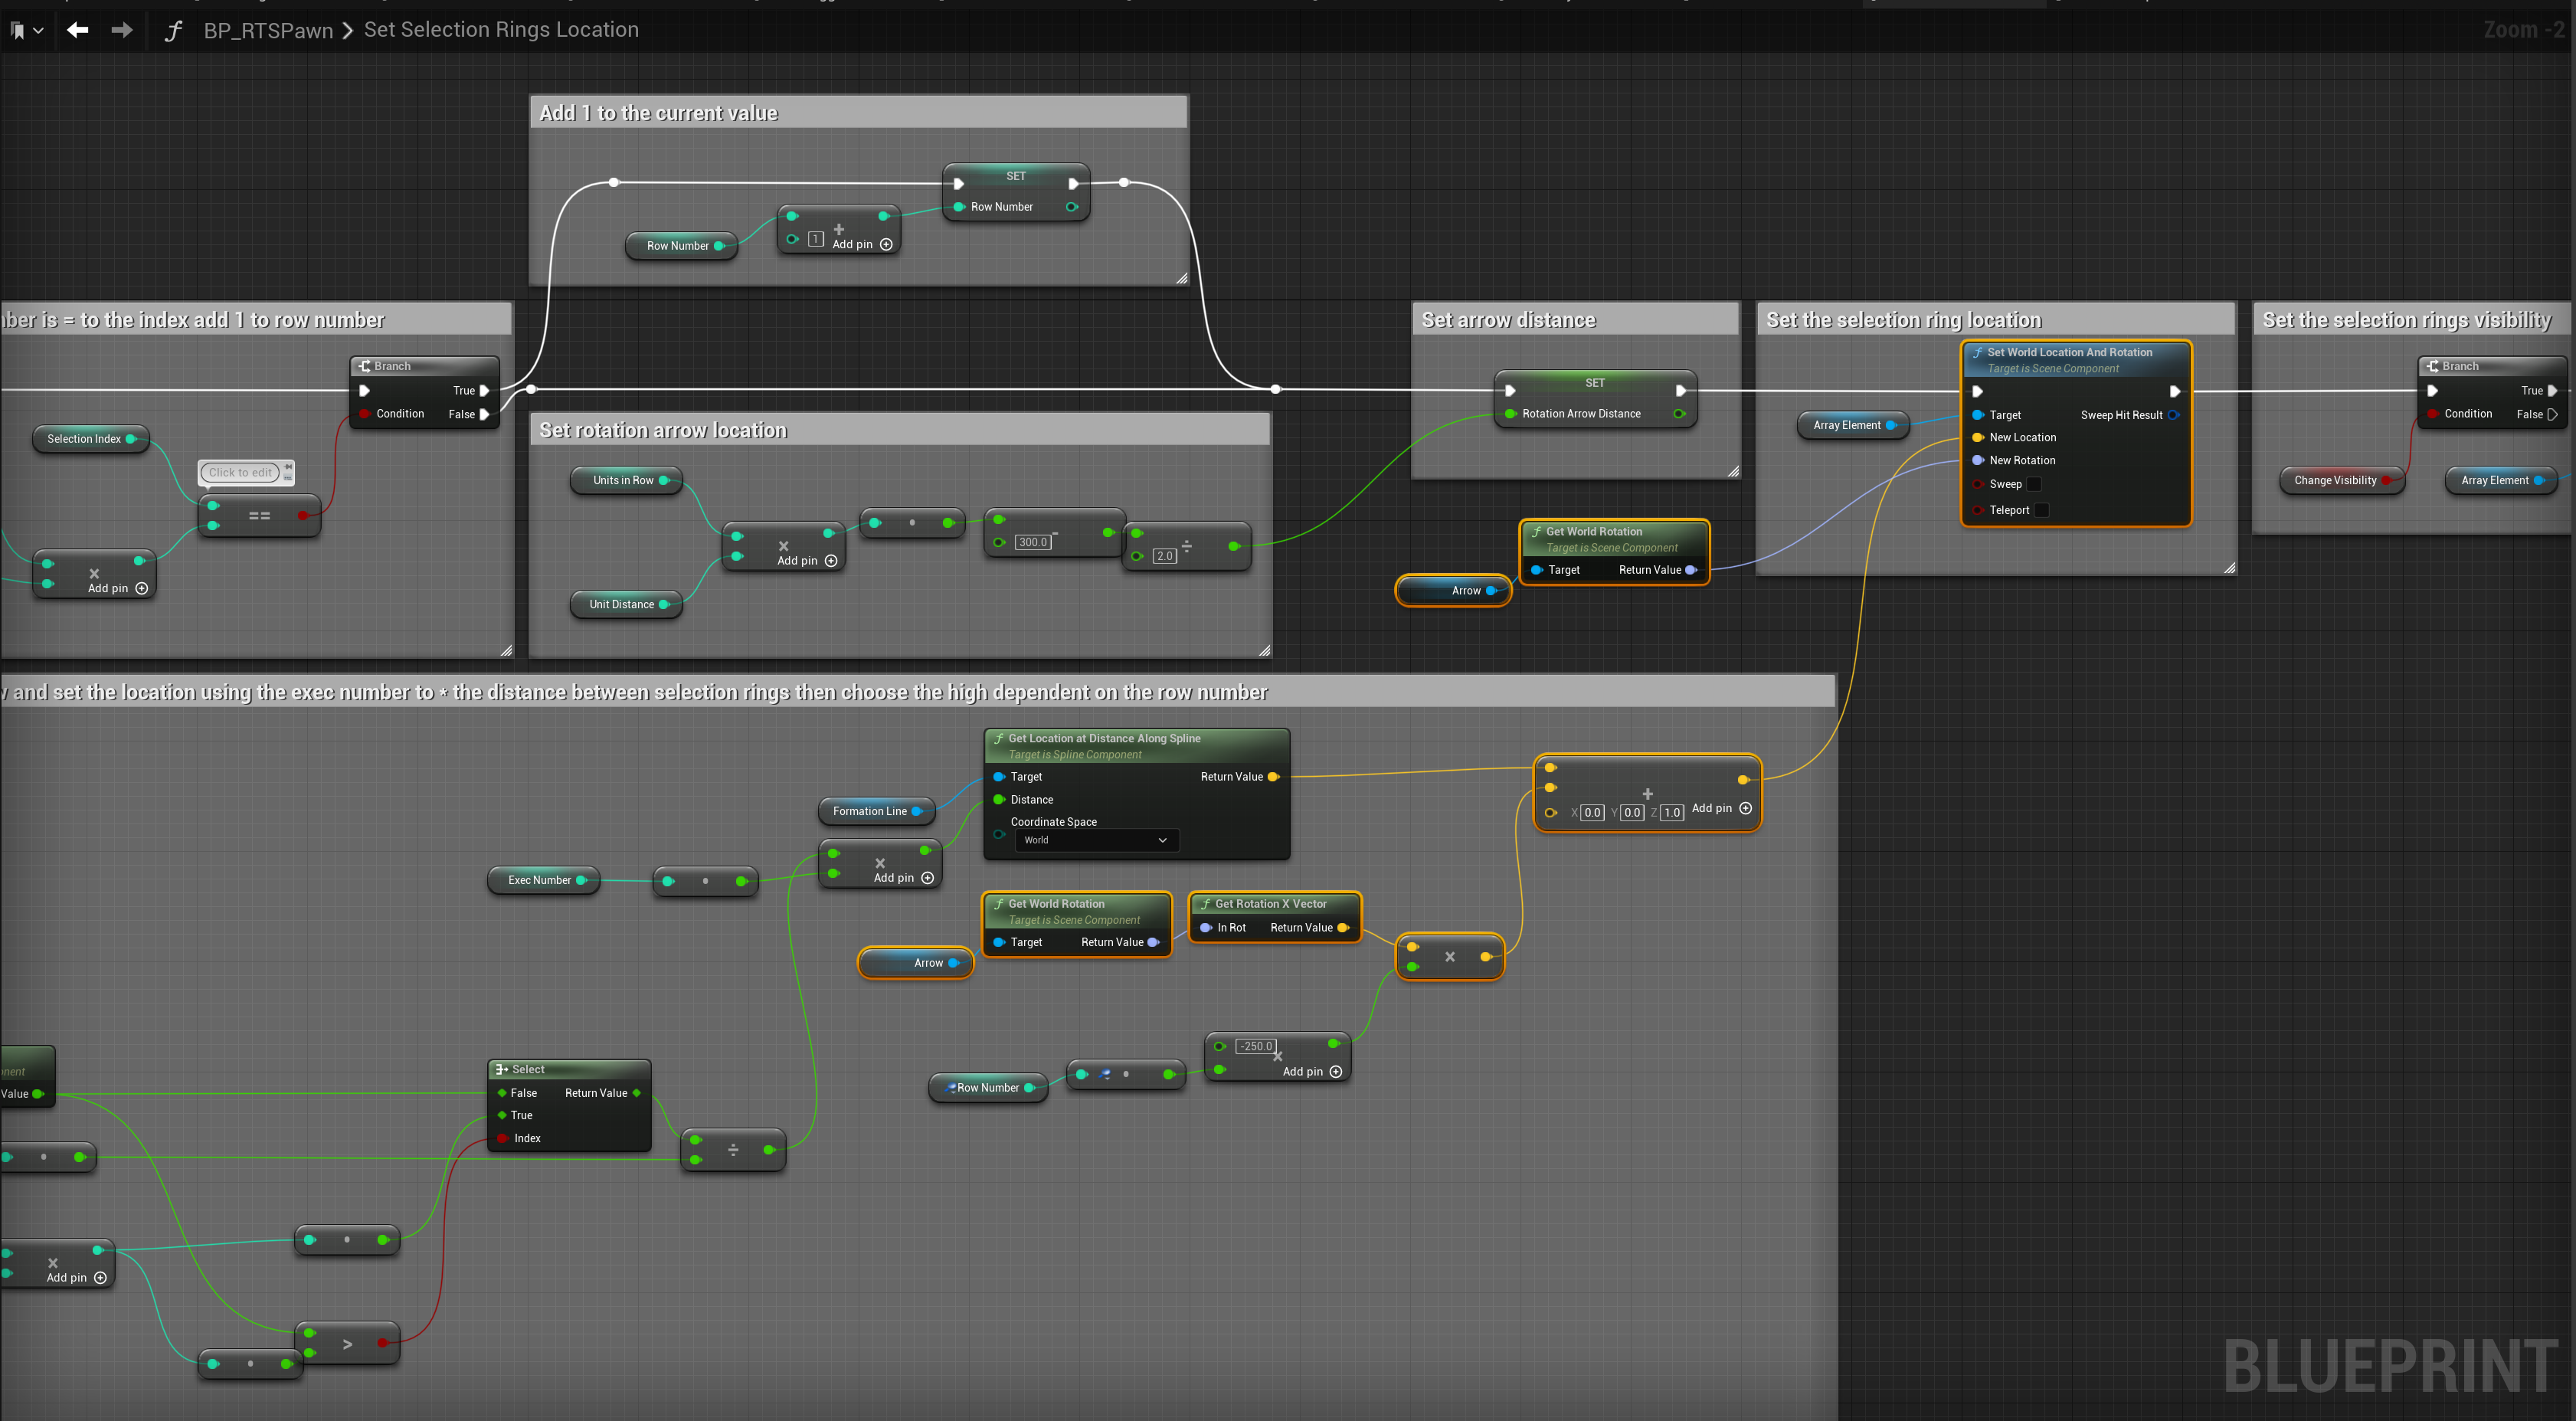Click the navigate back arrow
The image size is (2576, 1421).
point(78,30)
